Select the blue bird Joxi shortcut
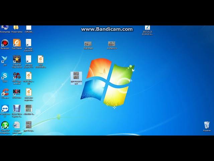214x161 pixels. 5,61
